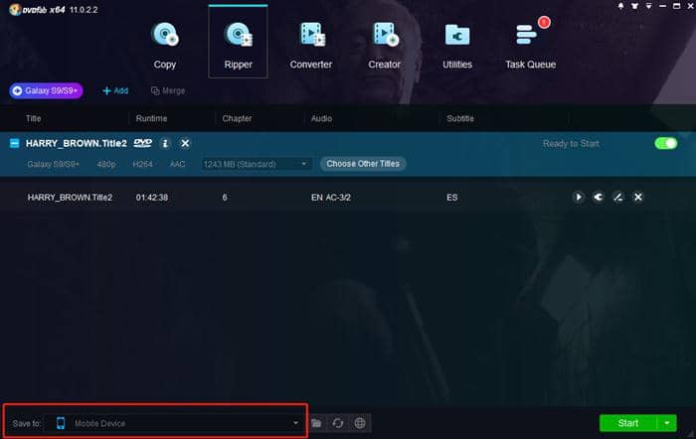Screen dimensions: 696x439
Task: Click the green Start button
Action: tap(628, 423)
